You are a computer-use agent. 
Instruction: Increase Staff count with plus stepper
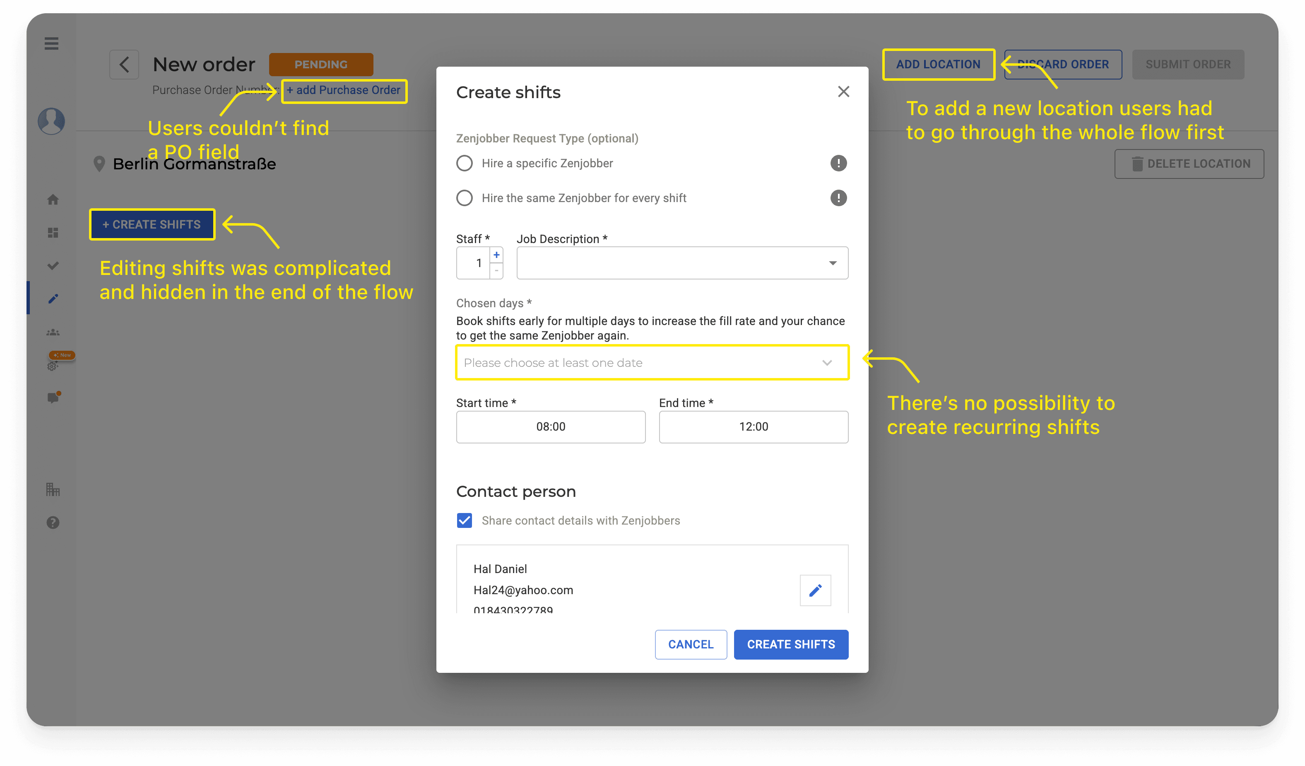click(496, 255)
